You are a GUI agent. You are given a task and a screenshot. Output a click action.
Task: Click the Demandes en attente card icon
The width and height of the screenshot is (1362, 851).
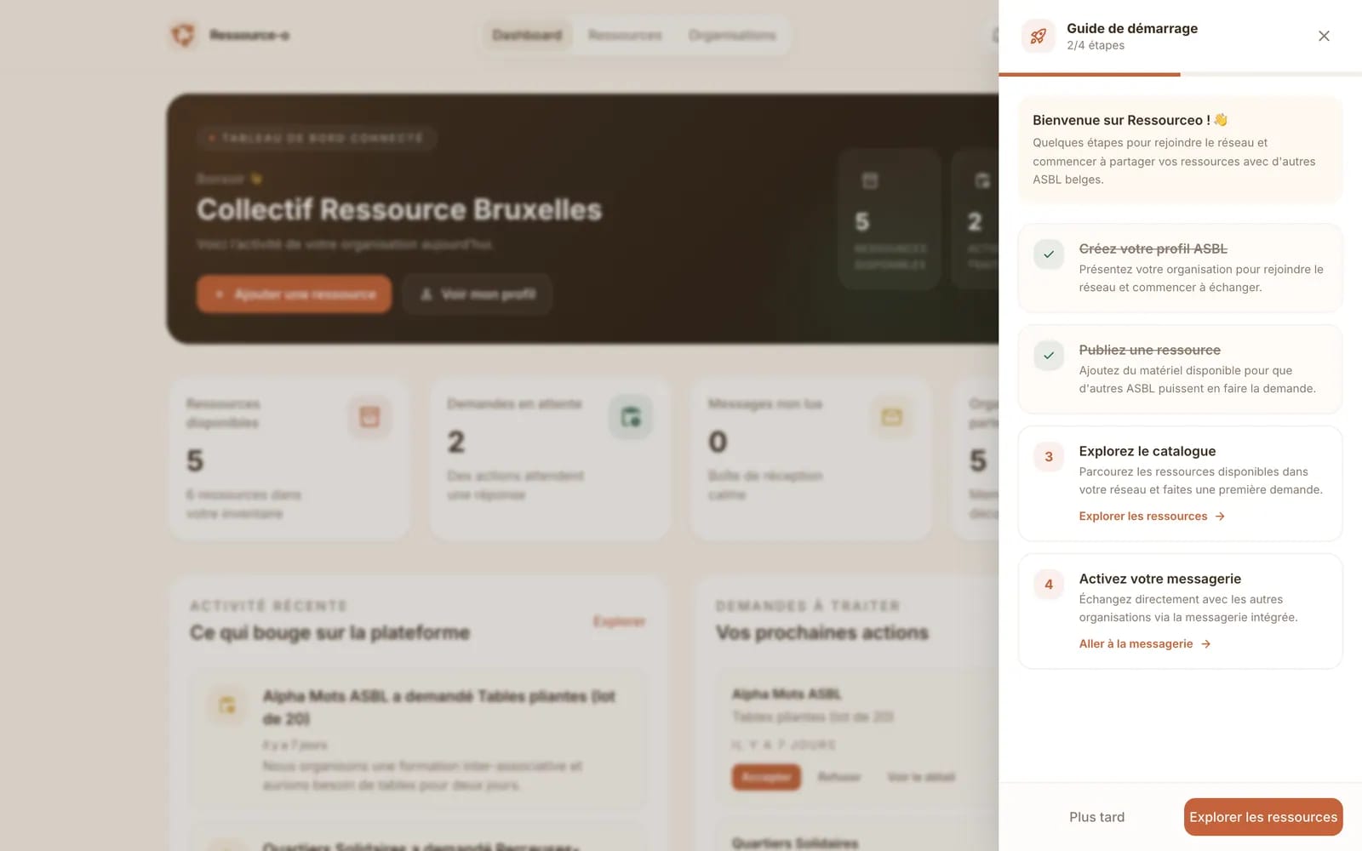click(631, 417)
